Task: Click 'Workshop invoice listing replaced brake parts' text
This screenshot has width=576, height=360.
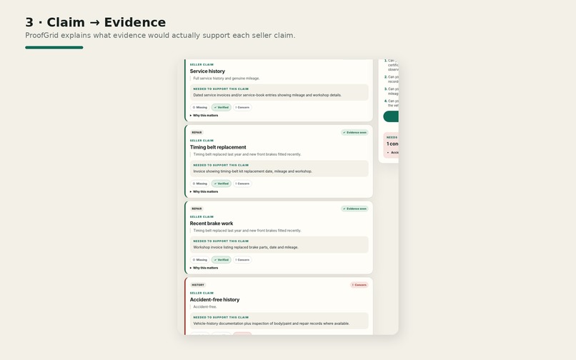Action: (x=246, y=247)
